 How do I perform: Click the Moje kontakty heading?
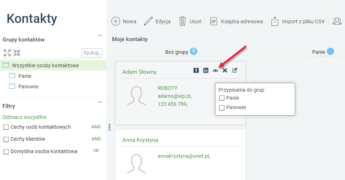click(x=130, y=39)
